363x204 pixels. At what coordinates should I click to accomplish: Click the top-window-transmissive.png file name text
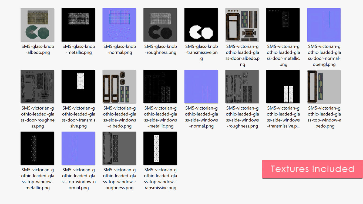tap(160, 179)
